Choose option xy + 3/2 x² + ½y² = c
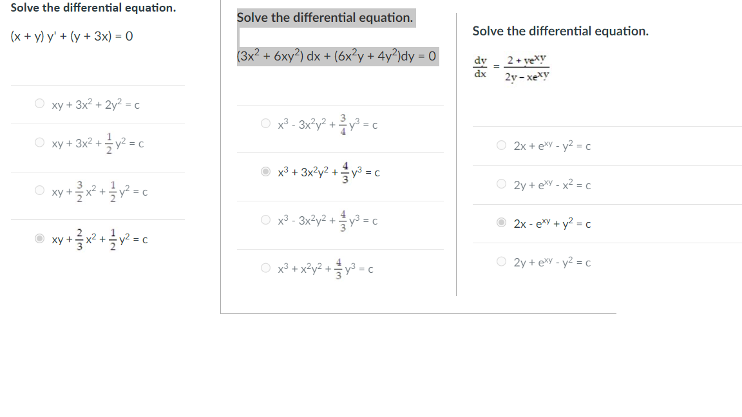The width and height of the screenshot is (742, 417). coord(39,190)
